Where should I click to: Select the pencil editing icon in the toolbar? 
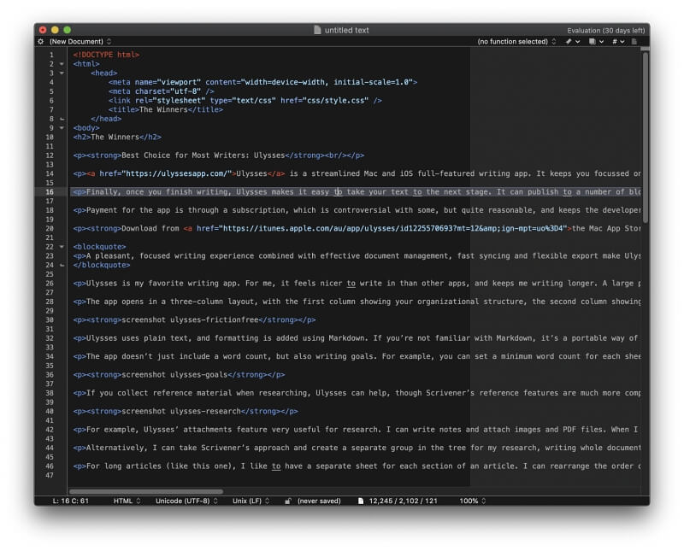tap(566, 41)
